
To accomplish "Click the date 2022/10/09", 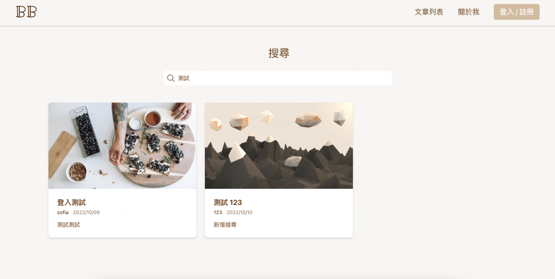I will [x=86, y=212].
